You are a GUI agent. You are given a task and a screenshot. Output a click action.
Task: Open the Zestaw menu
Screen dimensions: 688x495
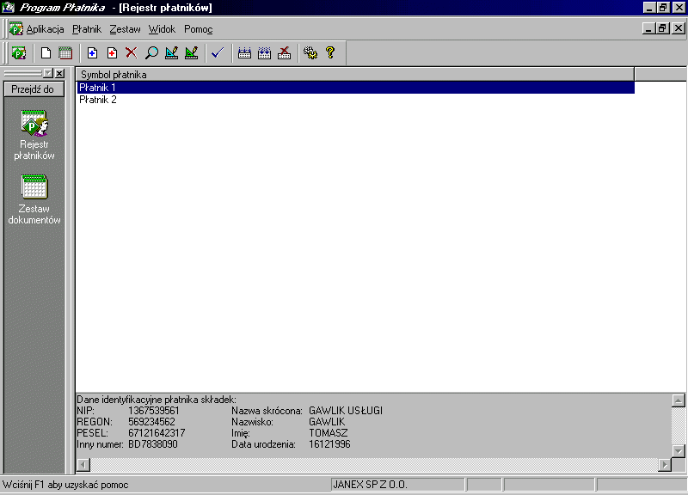point(125,29)
